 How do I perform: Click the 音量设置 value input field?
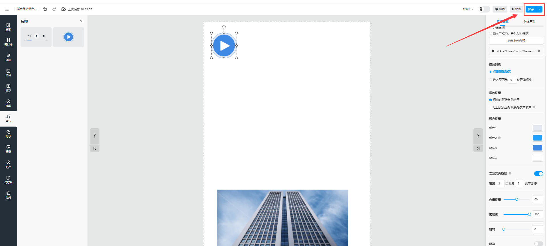tap(537, 200)
